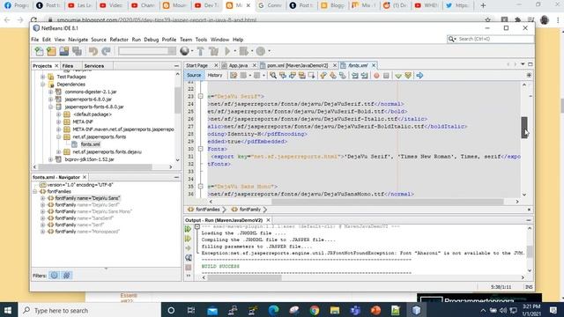Image resolution: width=564 pixels, height=317 pixels.
Task: Collapse the jasperreports-fonts-6.8.0.jar node
Action: click(x=51, y=107)
